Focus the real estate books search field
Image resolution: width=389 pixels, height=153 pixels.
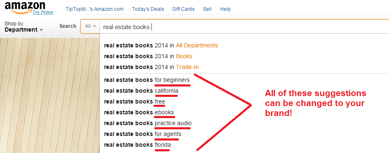(x=244, y=27)
